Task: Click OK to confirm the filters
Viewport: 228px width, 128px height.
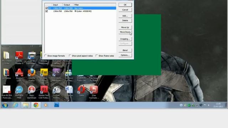Action: tap(125, 5)
